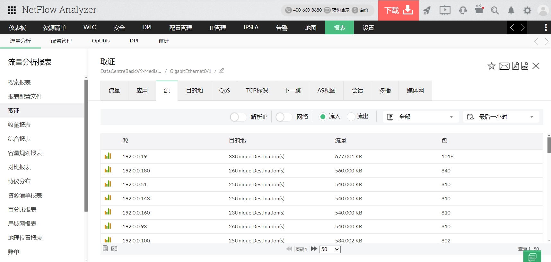This screenshot has height=262, width=551.
Task: Click the 询价 link
Action: (360, 10)
